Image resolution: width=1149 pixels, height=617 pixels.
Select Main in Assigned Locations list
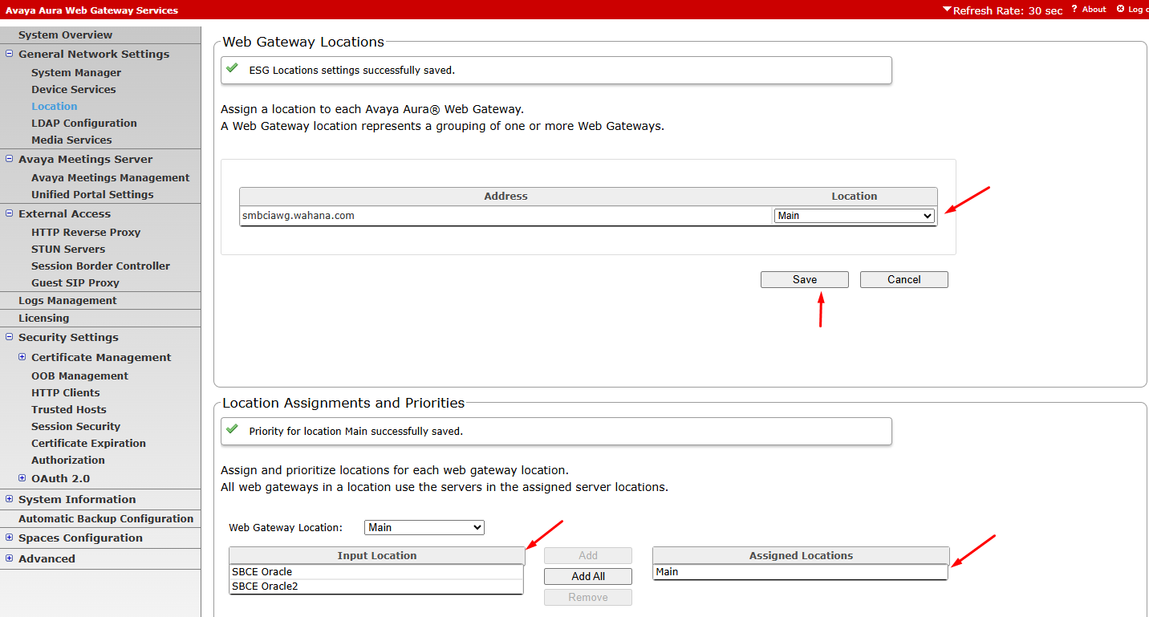pos(667,572)
